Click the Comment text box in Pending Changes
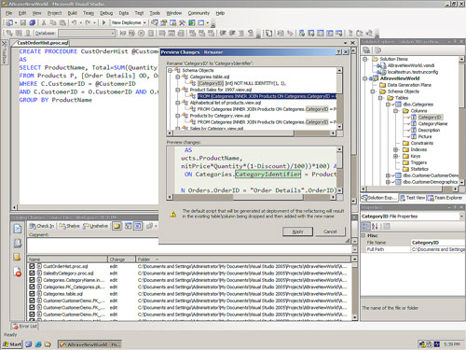Image resolution: width=466 pixels, height=350 pixels. pos(189,245)
